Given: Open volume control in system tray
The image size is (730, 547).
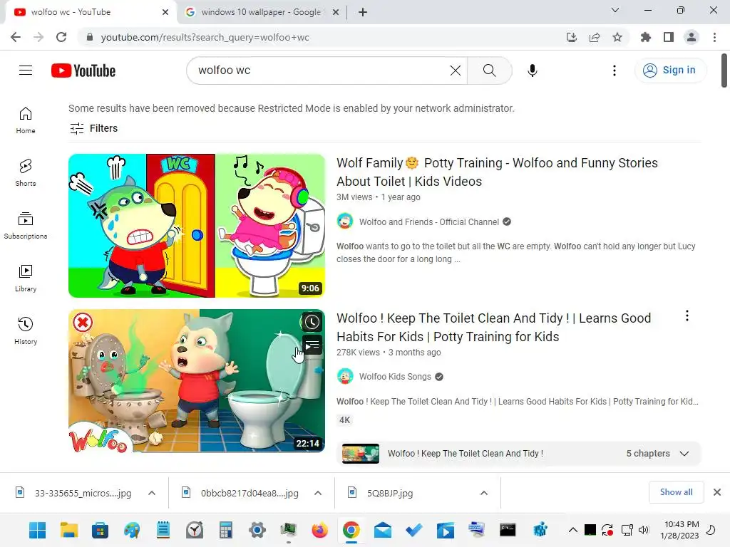Looking at the screenshot, I should click(644, 530).
